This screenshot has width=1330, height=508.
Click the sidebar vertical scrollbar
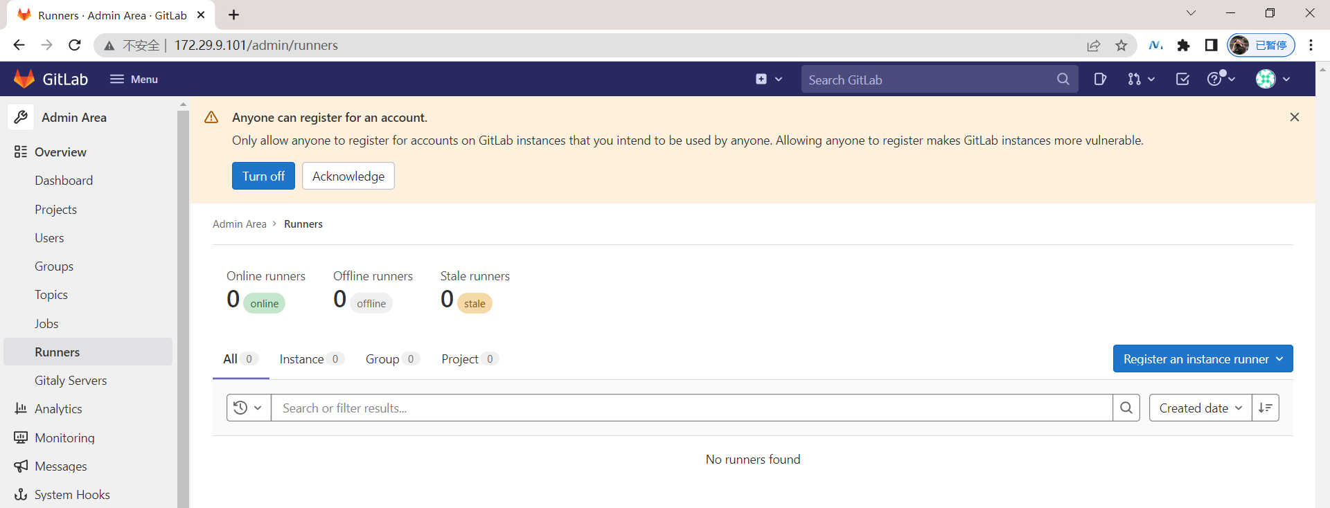tap(183, 305)
